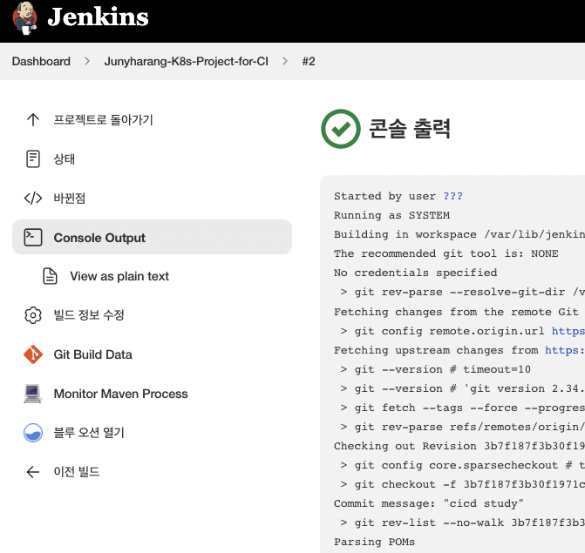Expand chevron after Junyharang-K8s-Project-for-CI breadcrumb
This screenshot has height=553, width=585.
tap(285, 61)
